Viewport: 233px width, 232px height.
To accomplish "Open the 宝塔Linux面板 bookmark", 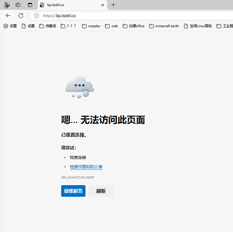I will [198, 26].
